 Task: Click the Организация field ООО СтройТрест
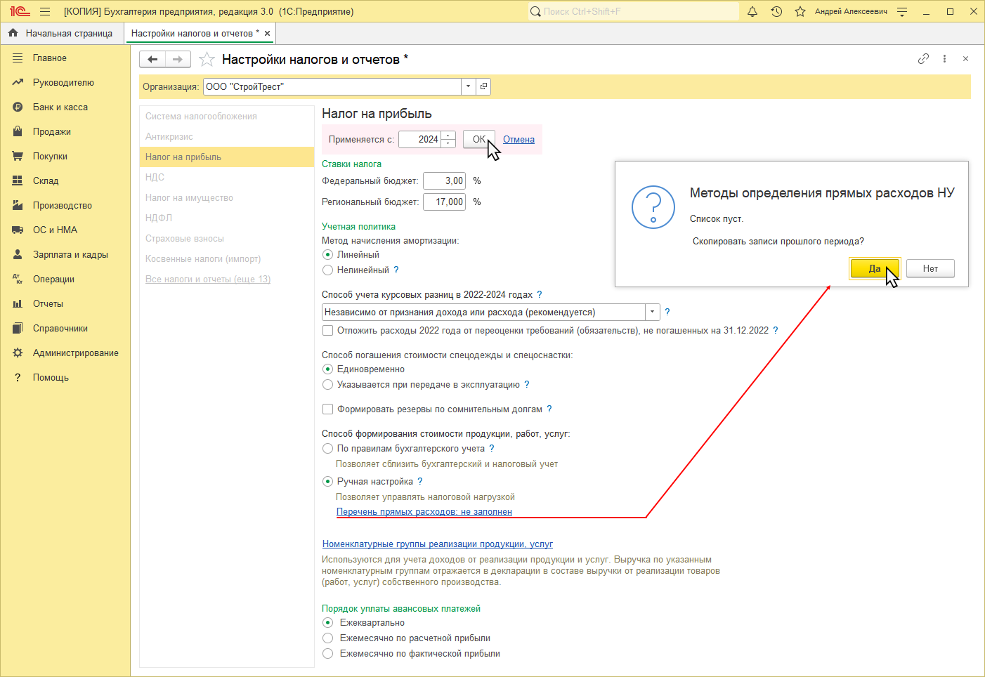point(332,86)
